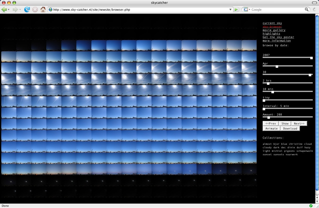319x208 pixels.
Task: Go to the Home page icon
Action: pyautogui.click(x=43, y=9)
